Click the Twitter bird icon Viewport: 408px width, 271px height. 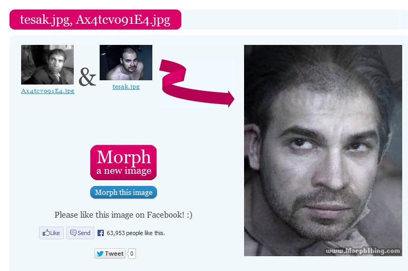(x=100, y=254)
